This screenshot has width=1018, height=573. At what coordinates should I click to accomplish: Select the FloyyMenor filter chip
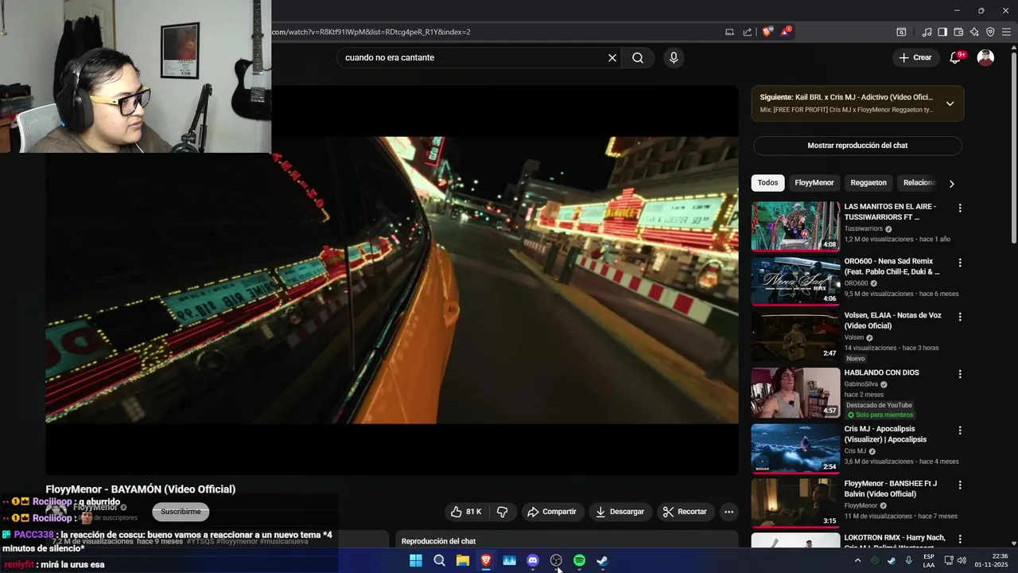point(814,183)
